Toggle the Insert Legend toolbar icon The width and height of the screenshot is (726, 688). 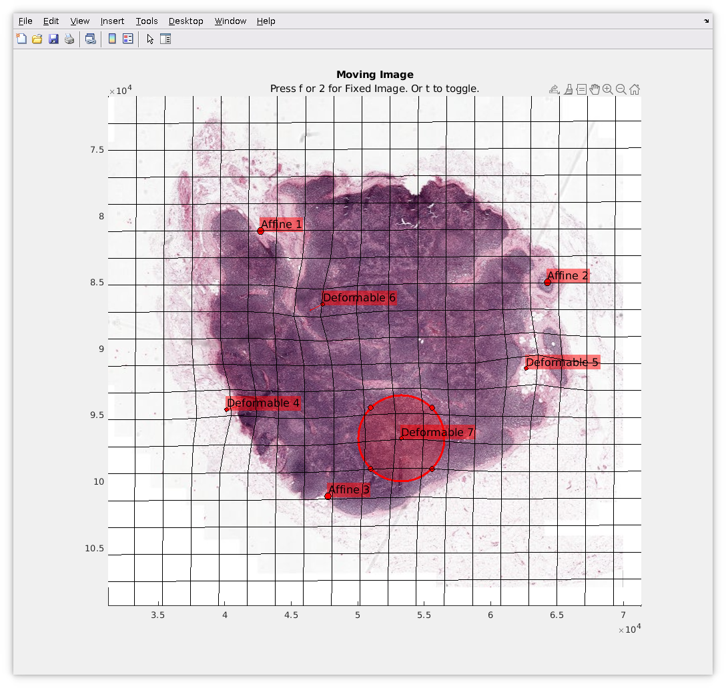(128, 39)
